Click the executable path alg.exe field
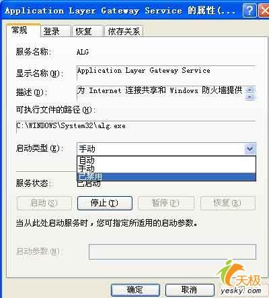Screen dimensions: 269x298 pyautogui.click(x=136, y=127)
